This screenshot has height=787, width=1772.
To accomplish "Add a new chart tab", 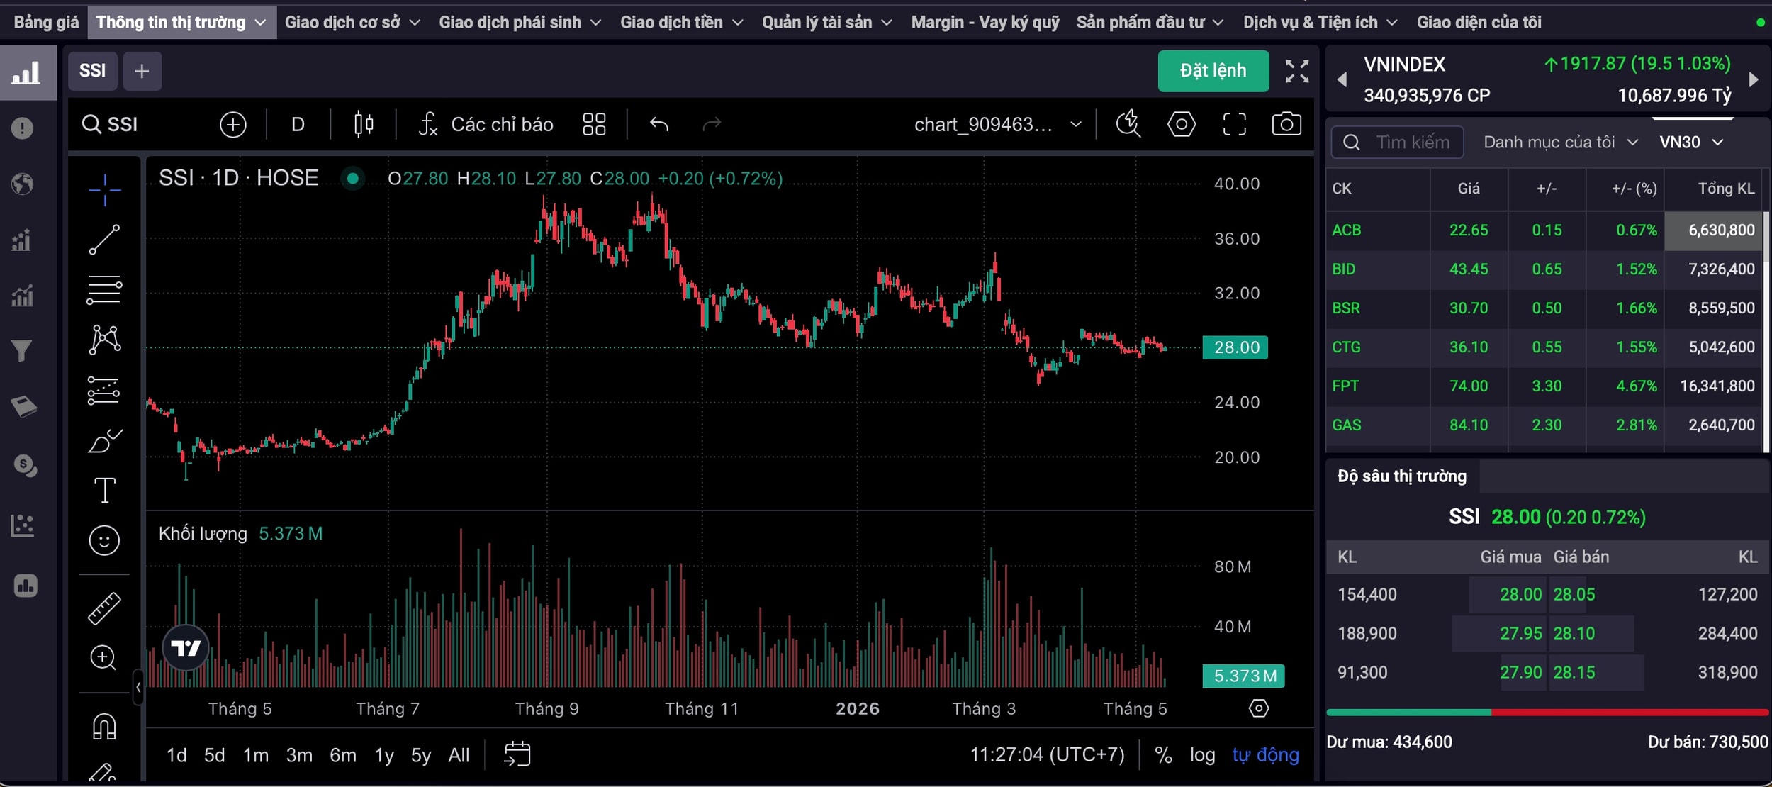I will (142, 71).
